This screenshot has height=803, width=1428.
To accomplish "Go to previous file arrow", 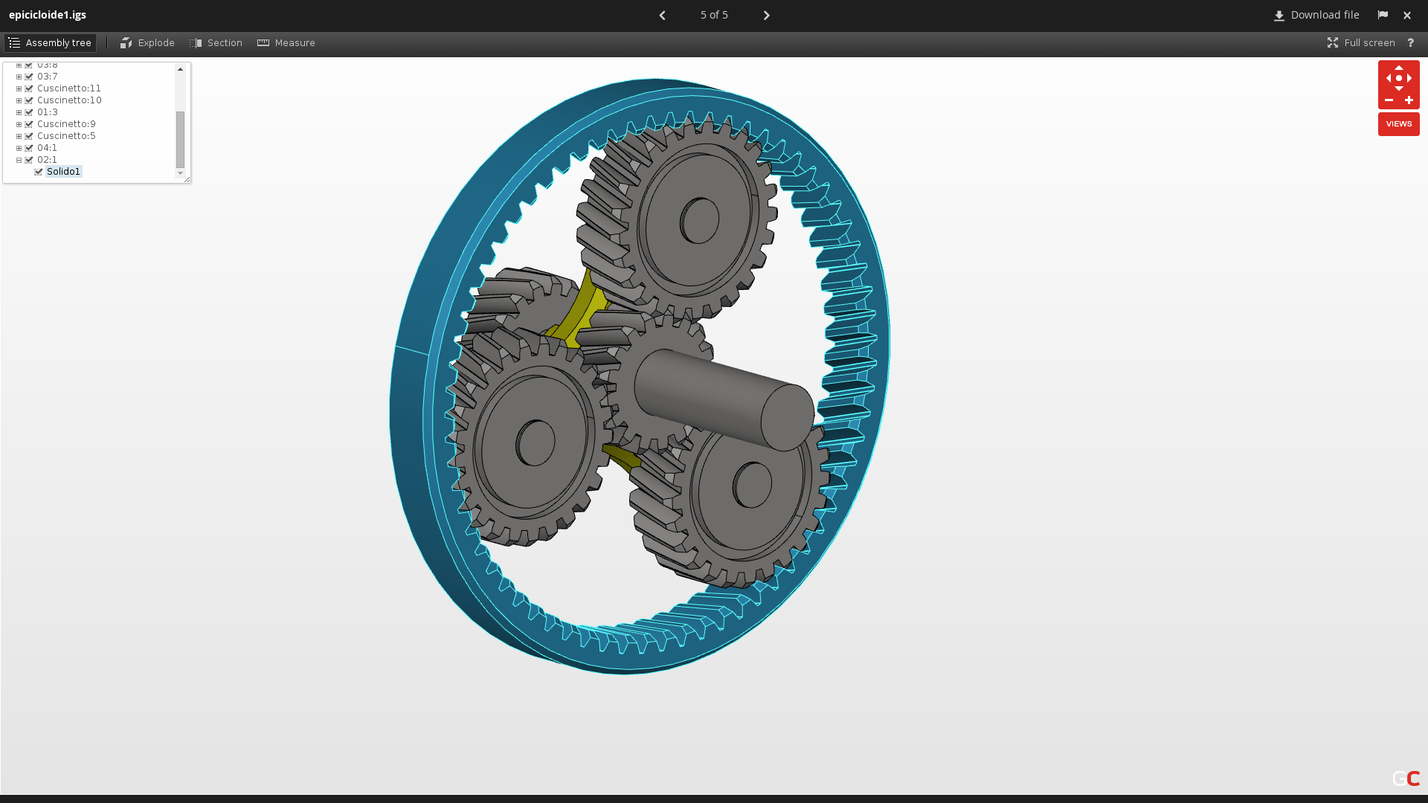I will [x=662, y=16].
